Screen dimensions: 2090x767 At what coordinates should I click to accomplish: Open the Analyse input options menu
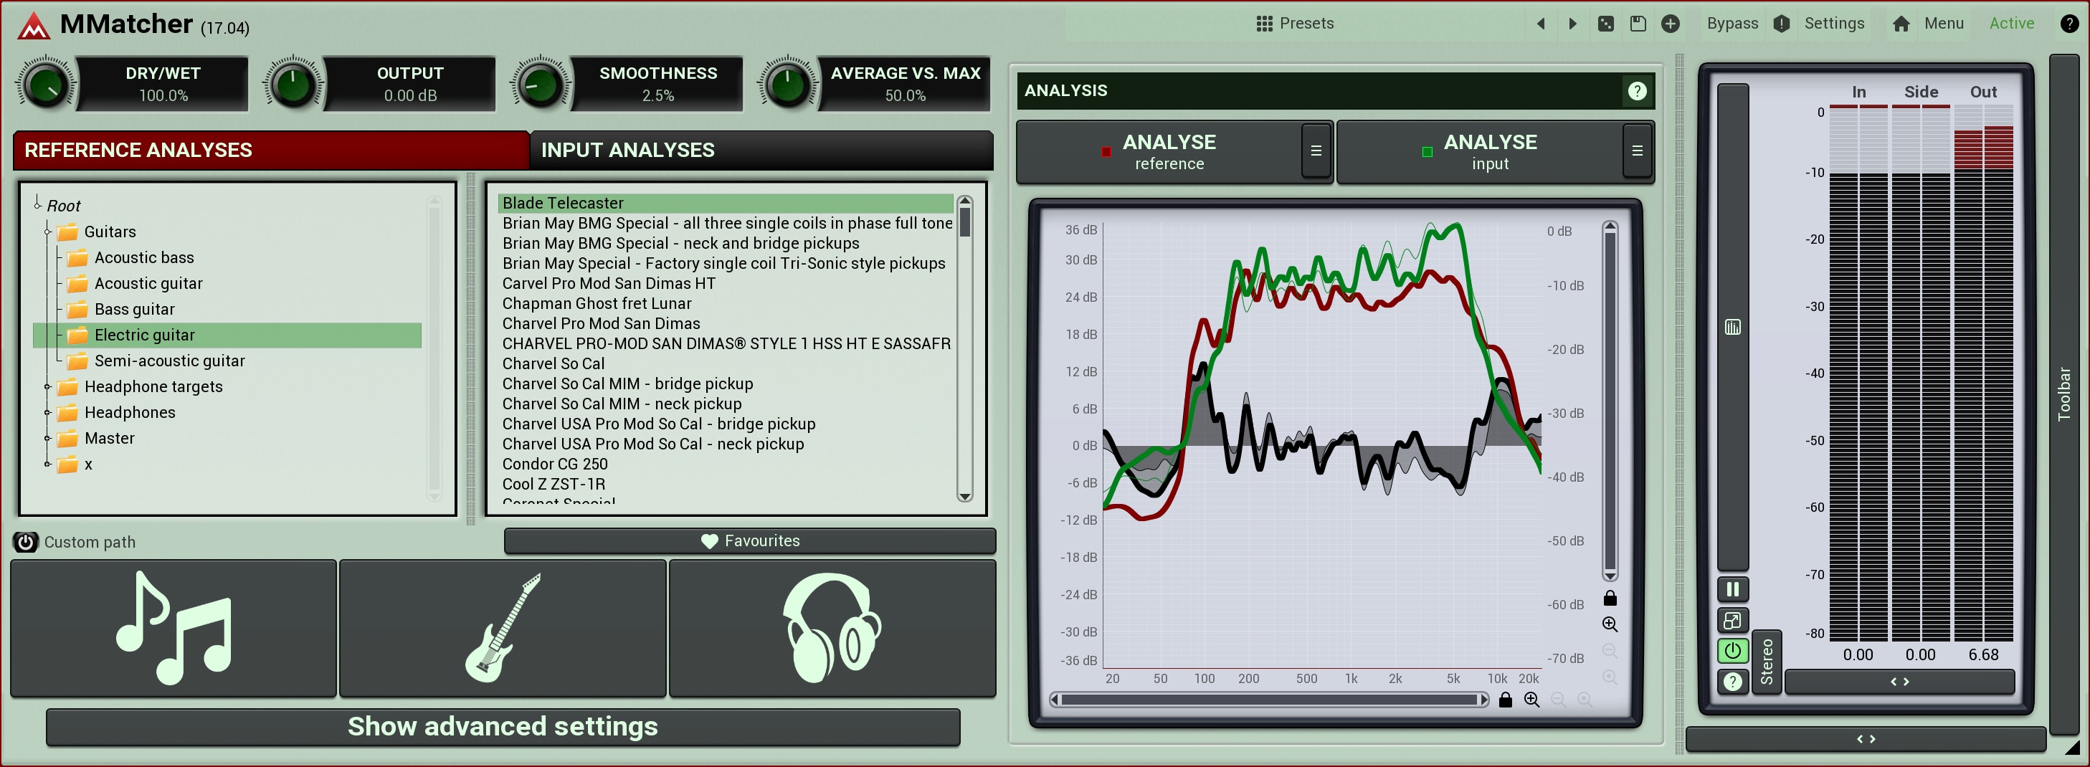1636,151
